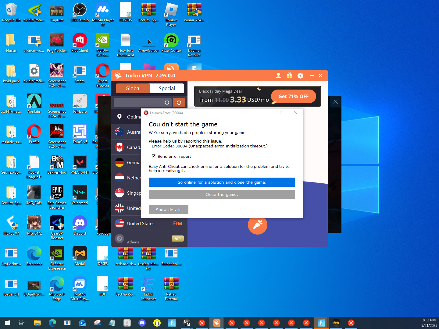Switch to the Special server tab
Viewport: 439px width, 329px height.
click(x=167, y=88)
